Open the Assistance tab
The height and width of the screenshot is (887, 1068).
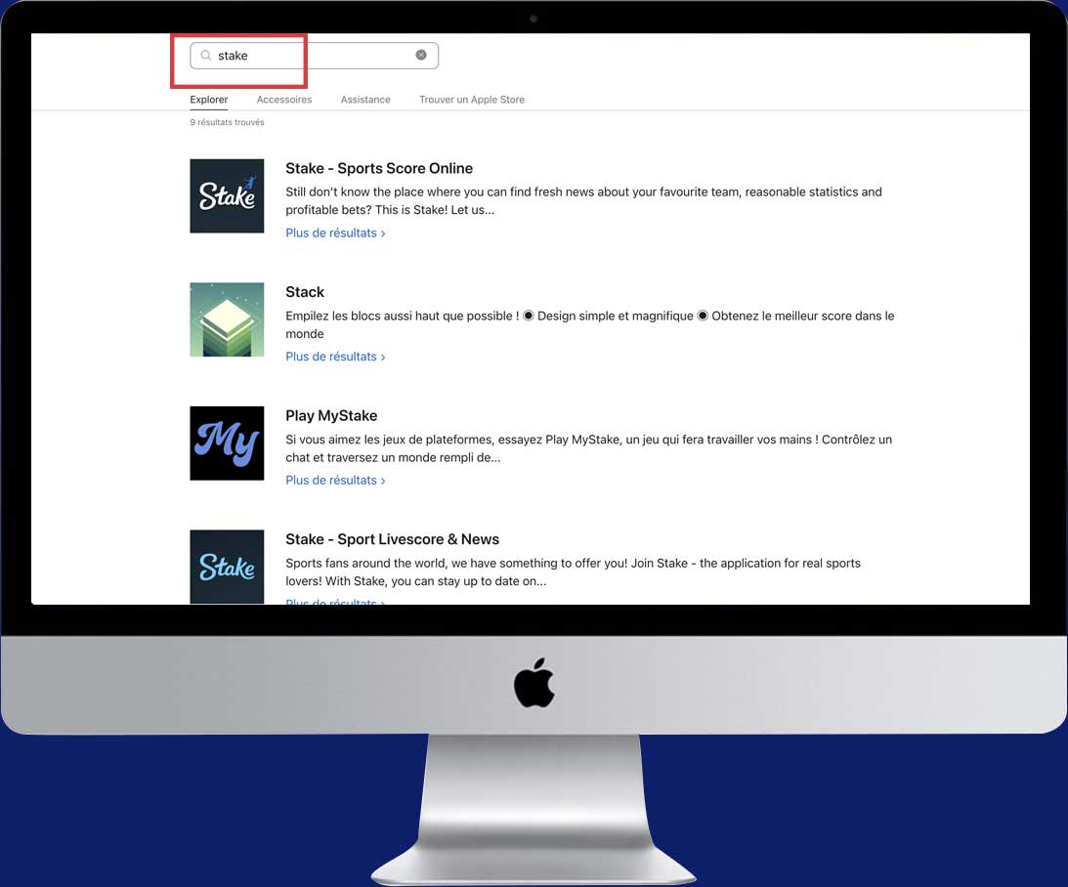point(365,100)
